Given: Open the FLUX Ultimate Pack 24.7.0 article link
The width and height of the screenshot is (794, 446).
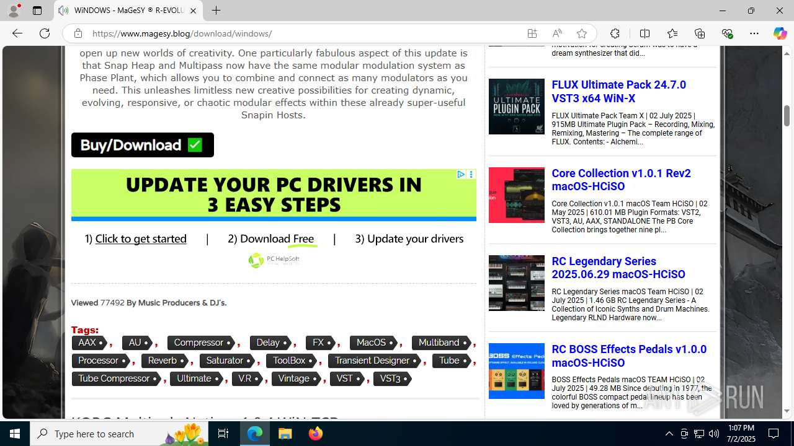Looking at the screenshot, I should (618, 91).
